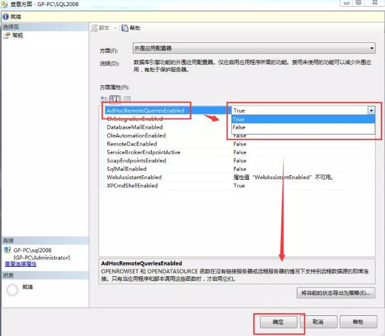This screenshot has height=336, width=385.
Task: Open the 脚本 dropdown arrow
Action: [115, 28]
